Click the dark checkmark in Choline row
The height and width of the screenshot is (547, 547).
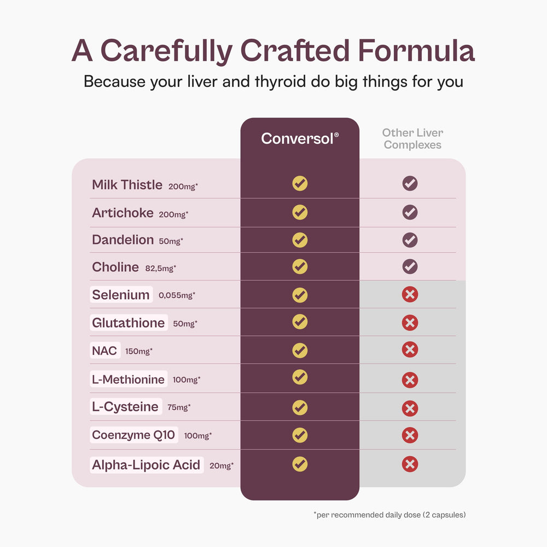click(410, 266)
